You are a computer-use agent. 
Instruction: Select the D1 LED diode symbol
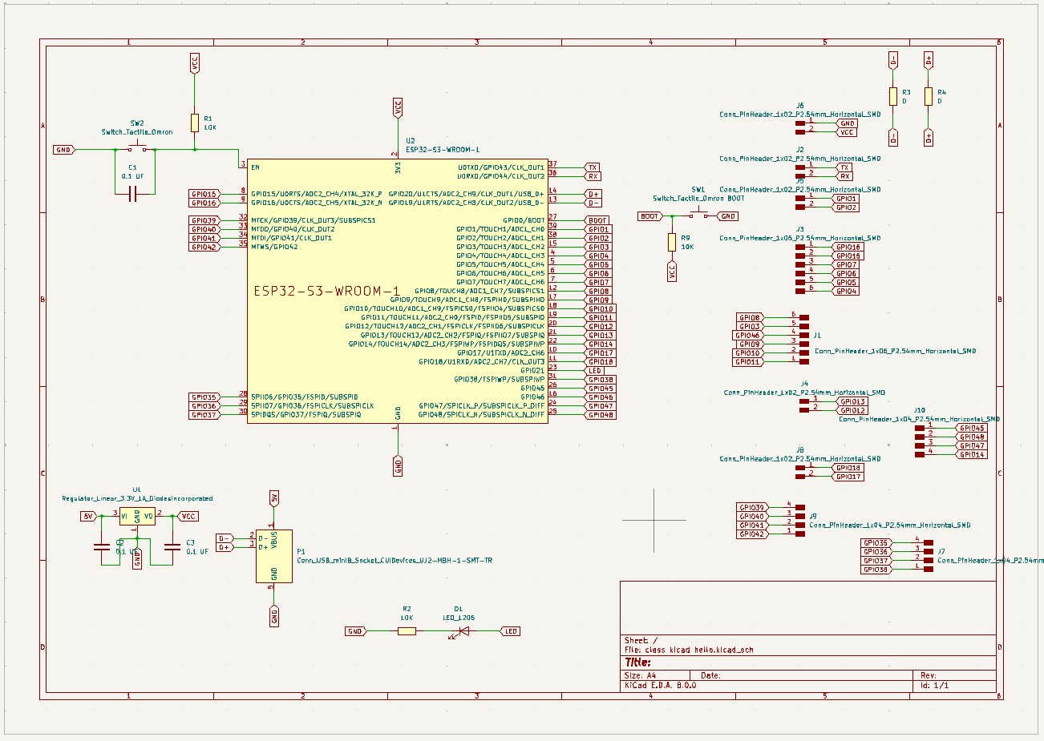click(x=463, y=631)
